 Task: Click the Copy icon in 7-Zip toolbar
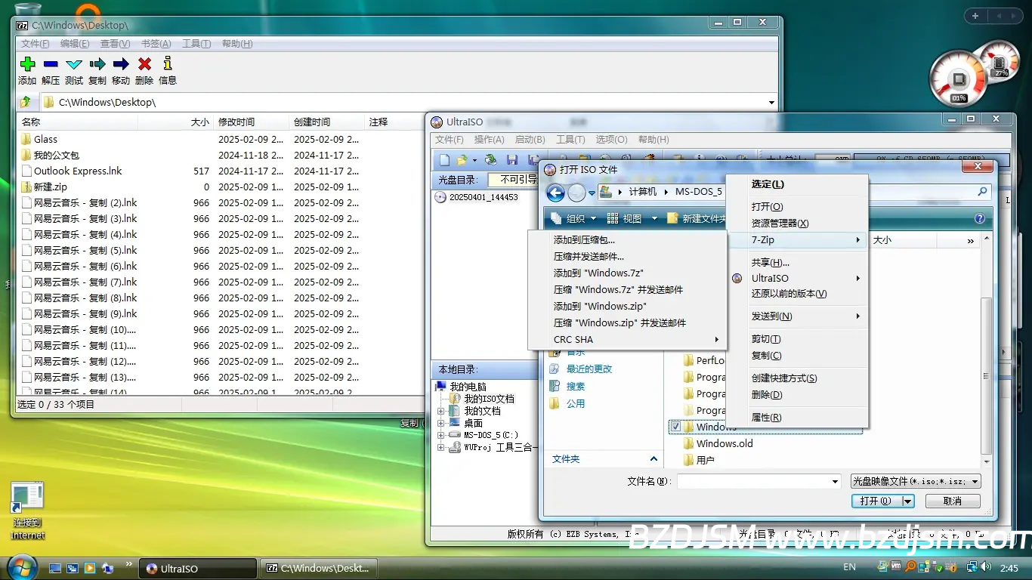(97, 64)
